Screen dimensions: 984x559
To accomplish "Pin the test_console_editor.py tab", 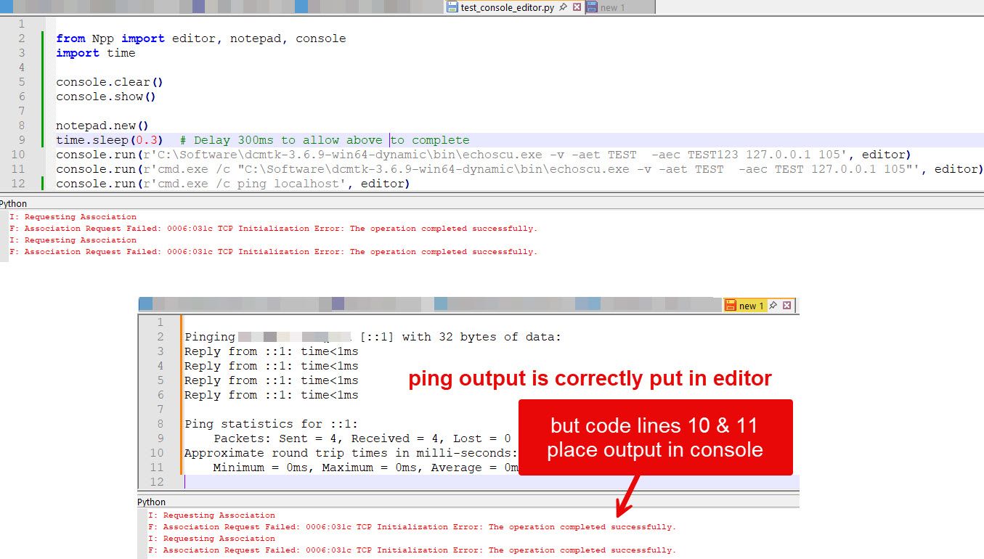I will click(x=564, y=7).
